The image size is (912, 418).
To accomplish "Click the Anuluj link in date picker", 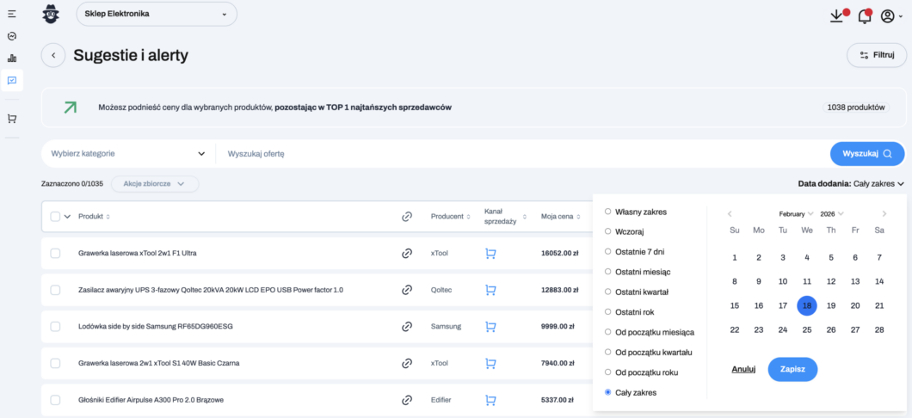I will (743, 369).
